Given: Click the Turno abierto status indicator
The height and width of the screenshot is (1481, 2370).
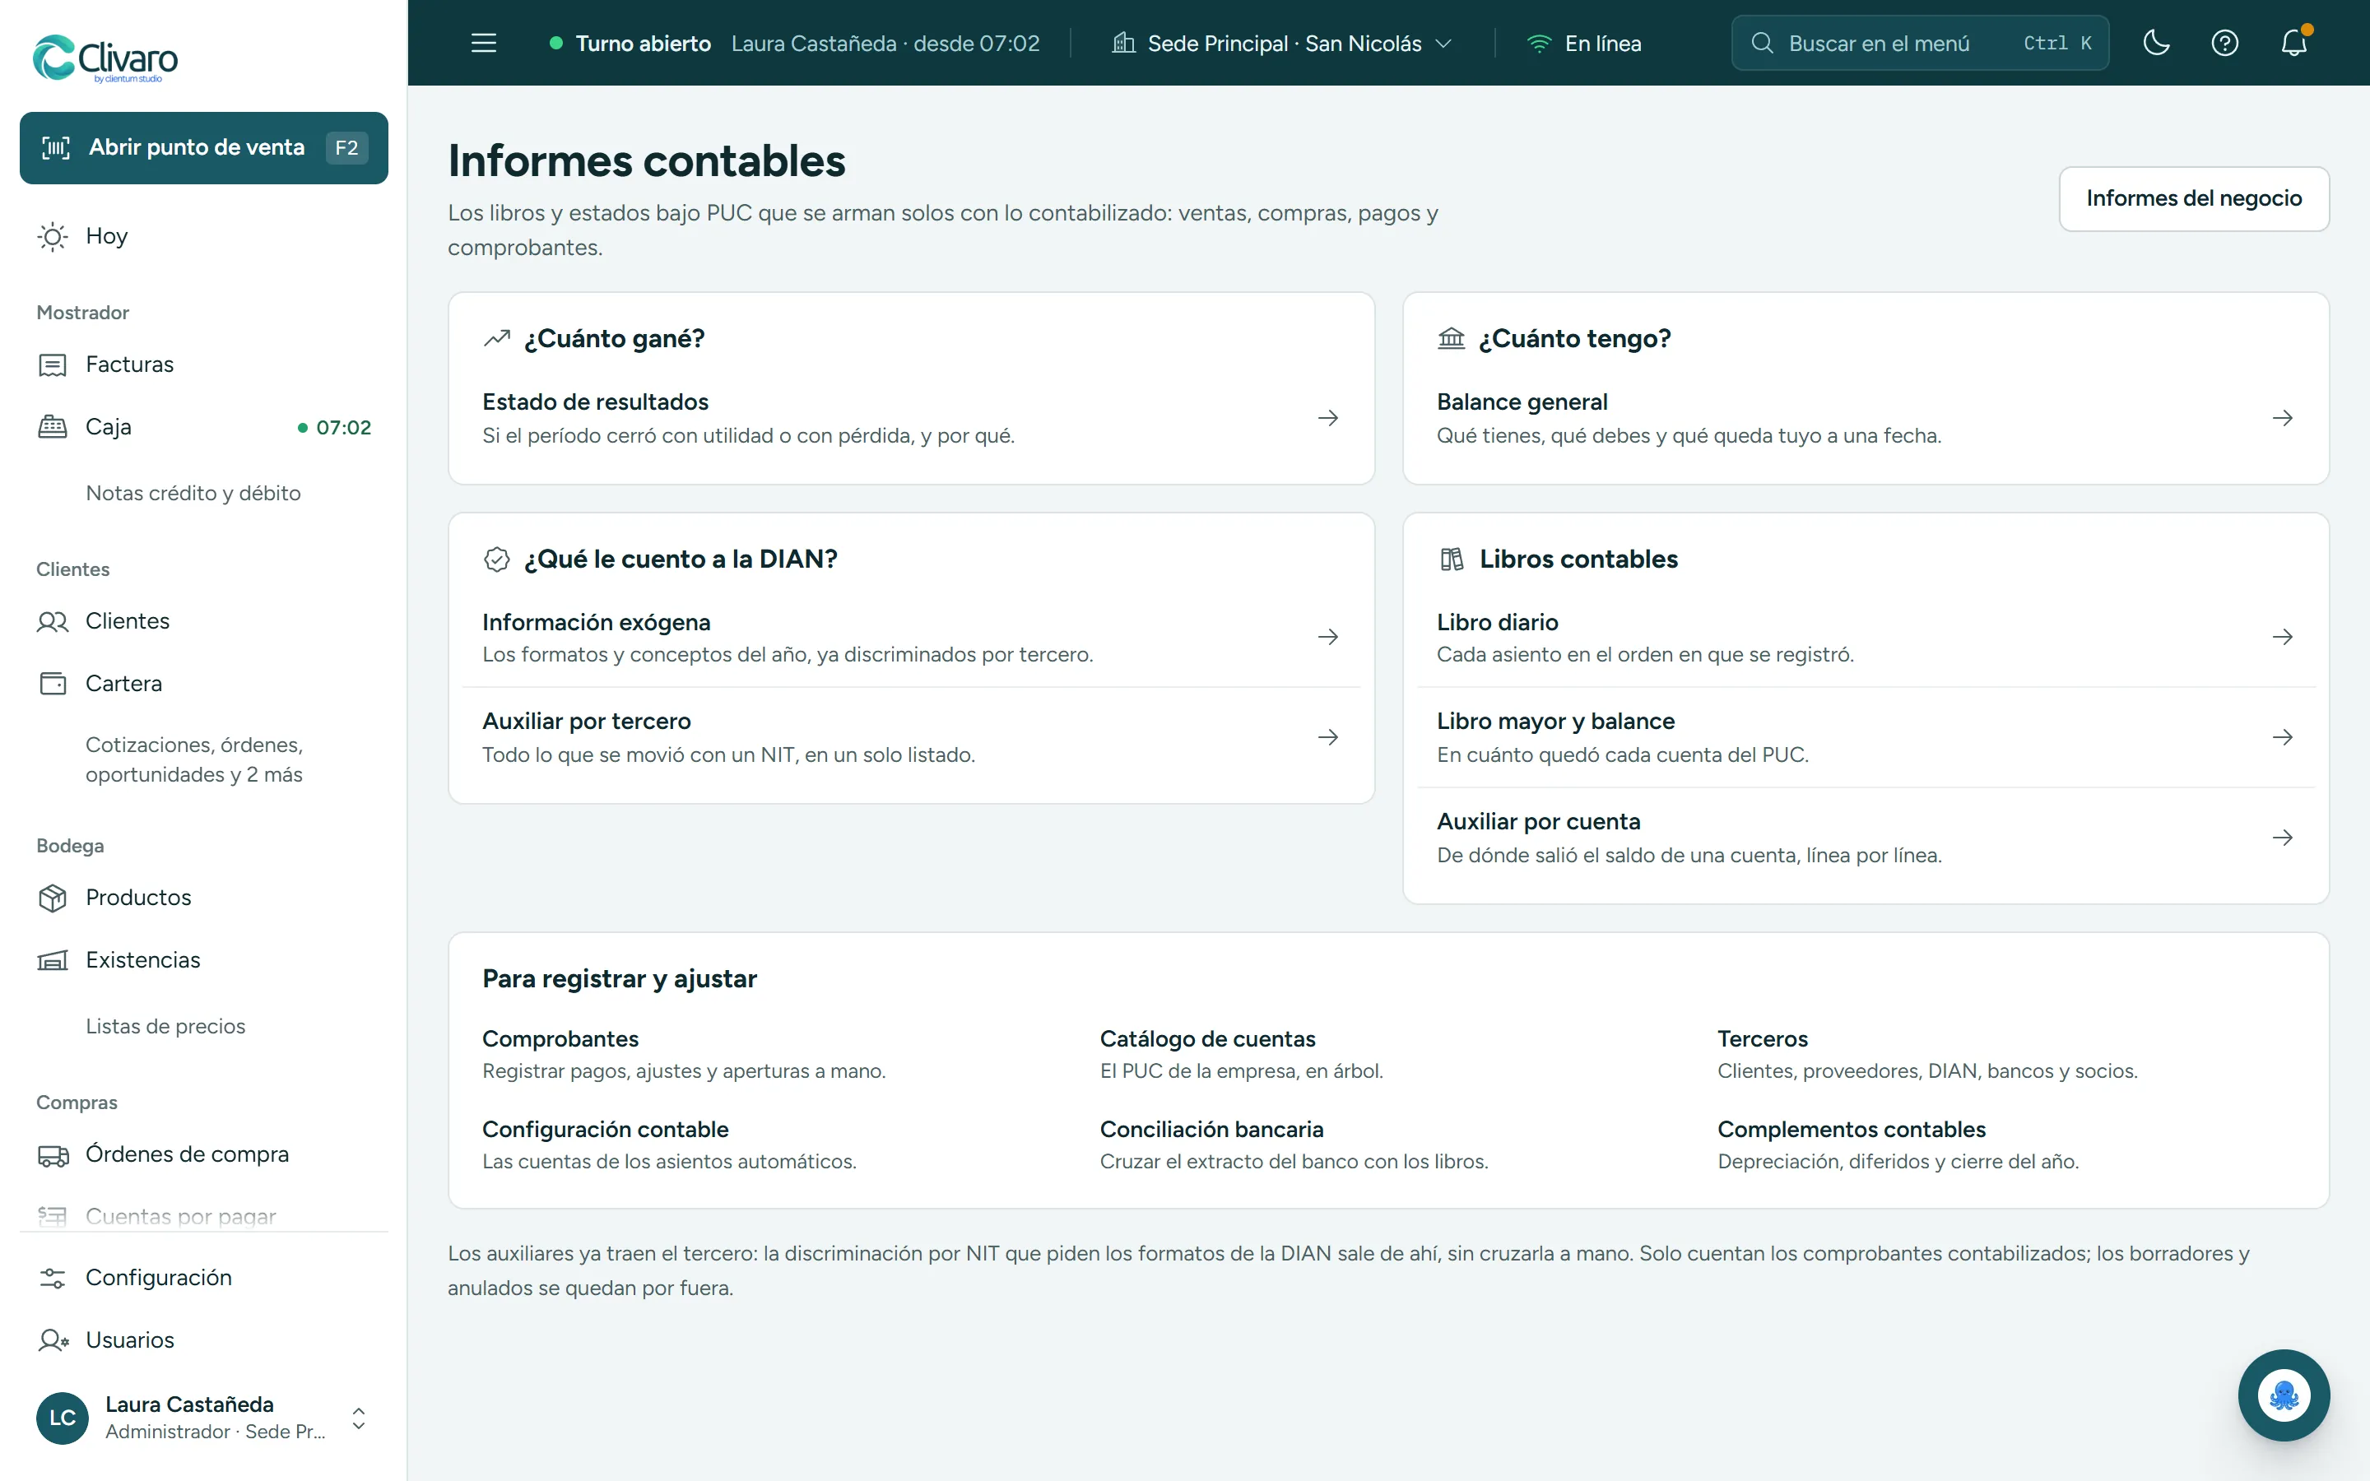Looking at the screenshot, I should point(630,44).
